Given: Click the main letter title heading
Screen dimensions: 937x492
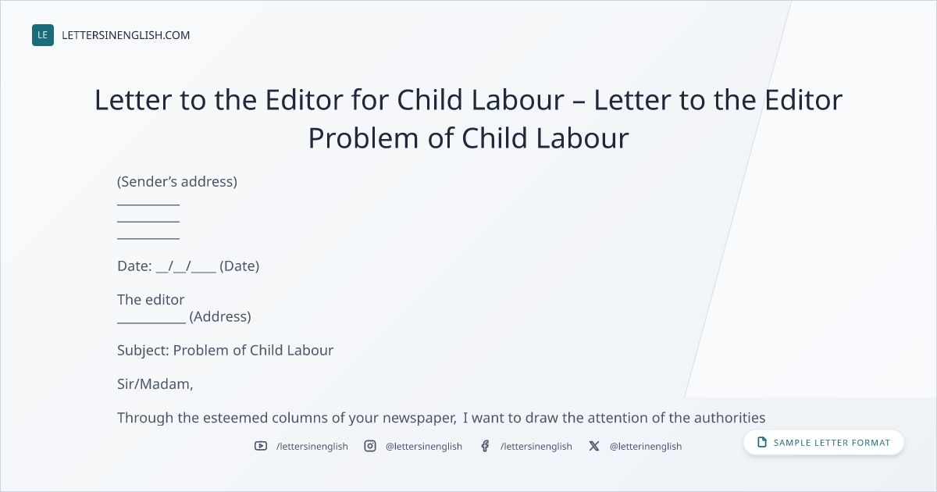Looking at the screenshot, I should [x=468, y=119].
